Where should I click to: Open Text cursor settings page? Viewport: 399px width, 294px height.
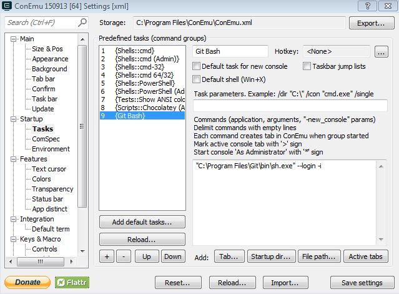49,169
